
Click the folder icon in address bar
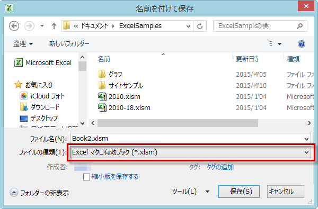(66, 26)
